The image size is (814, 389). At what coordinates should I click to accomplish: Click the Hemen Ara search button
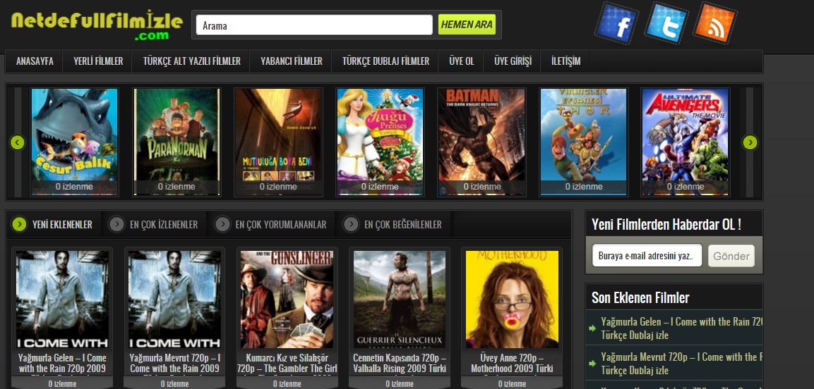pyautogui.click(x=467, y=25)
